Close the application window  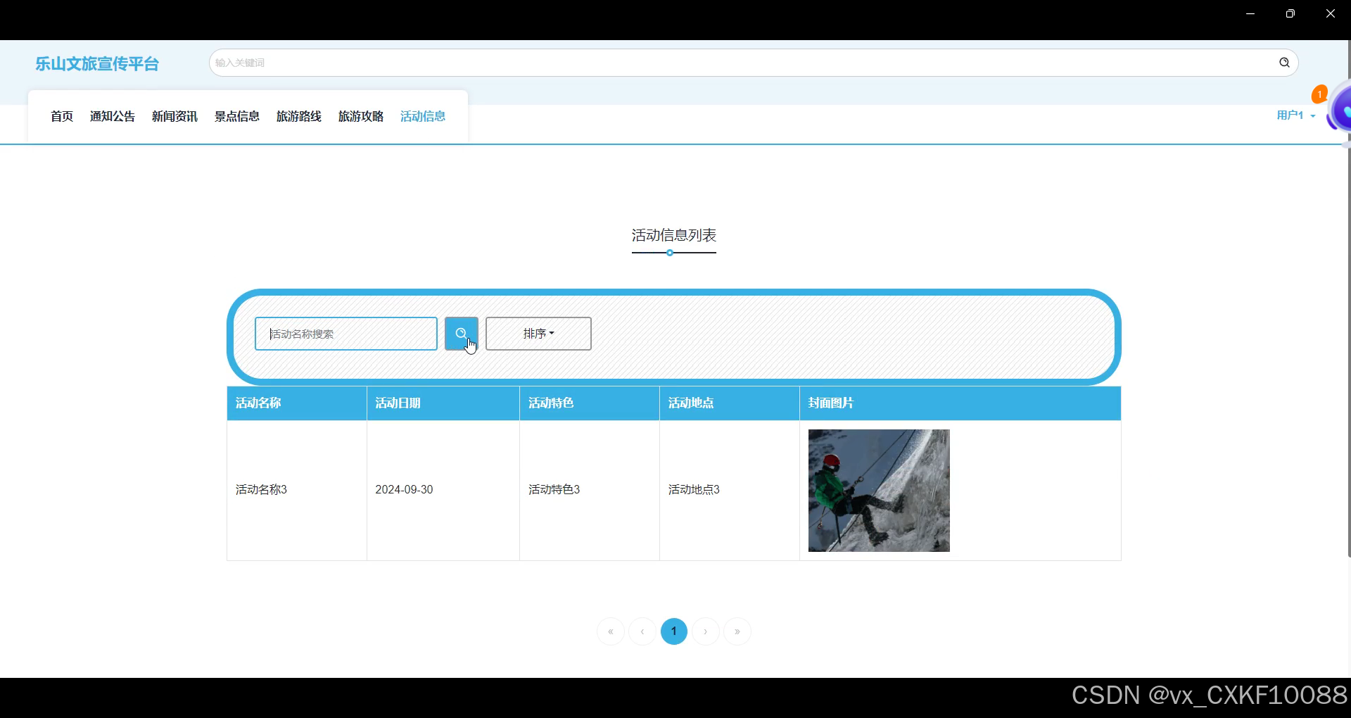(x=1331, y=13)
